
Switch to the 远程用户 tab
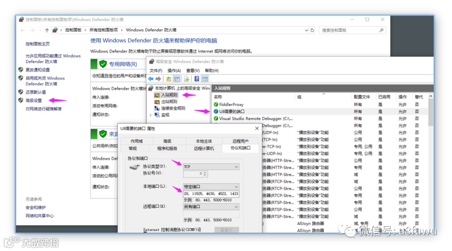pos(240,141)
